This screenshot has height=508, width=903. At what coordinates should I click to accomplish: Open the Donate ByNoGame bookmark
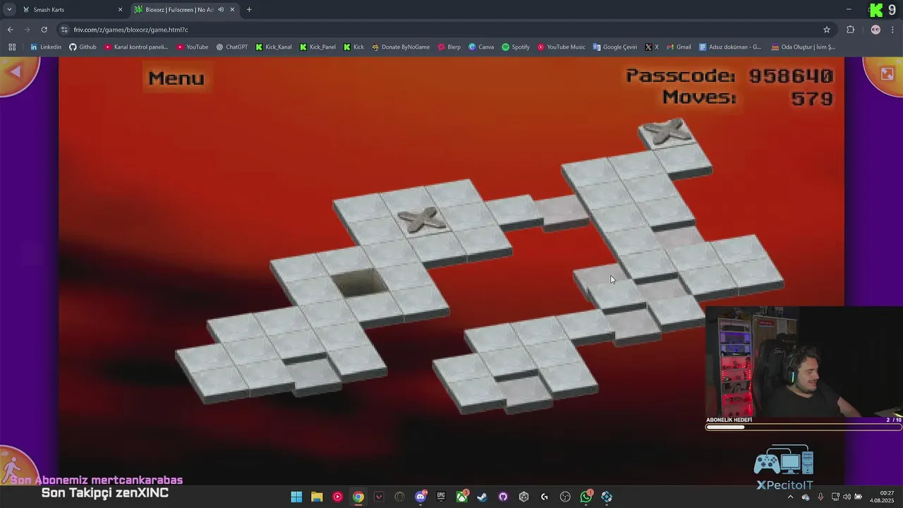click(401, 47)
